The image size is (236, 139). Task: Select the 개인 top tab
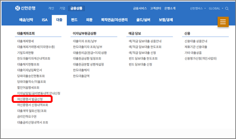tap(51, 8)
